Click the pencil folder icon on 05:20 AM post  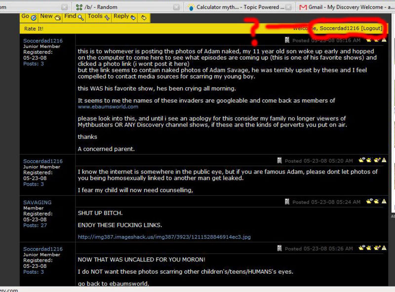(377, 160)
